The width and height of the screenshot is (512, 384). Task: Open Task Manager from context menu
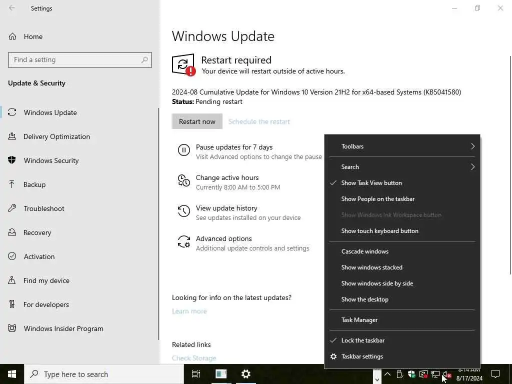402,320
